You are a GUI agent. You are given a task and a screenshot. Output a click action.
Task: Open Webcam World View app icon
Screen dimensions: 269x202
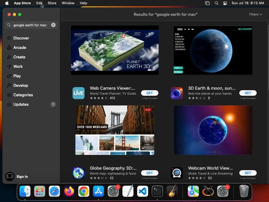[177, 173]
